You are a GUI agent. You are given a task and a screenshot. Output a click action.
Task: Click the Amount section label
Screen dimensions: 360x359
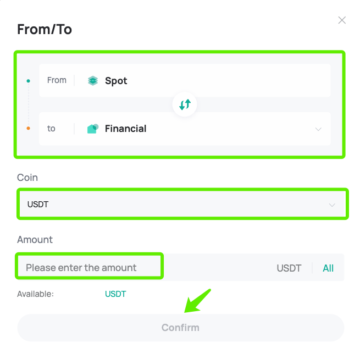35,240
